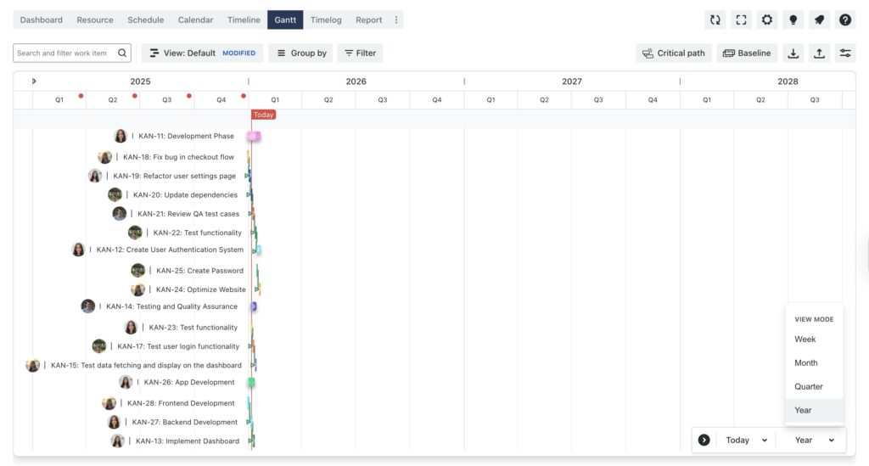Select the Gantt tab
Viewport: 869px width, 466px height.
click(285, 20)
